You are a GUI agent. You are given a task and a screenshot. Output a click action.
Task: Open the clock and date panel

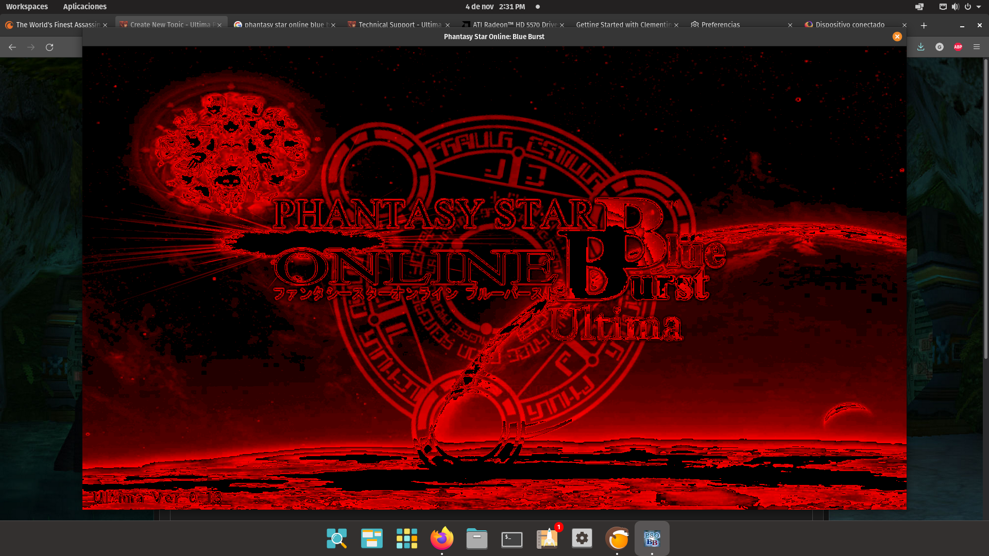click(x=495, y=7)
